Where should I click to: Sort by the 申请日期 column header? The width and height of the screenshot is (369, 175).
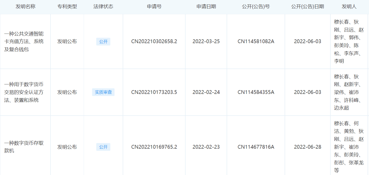coord(206,6)
